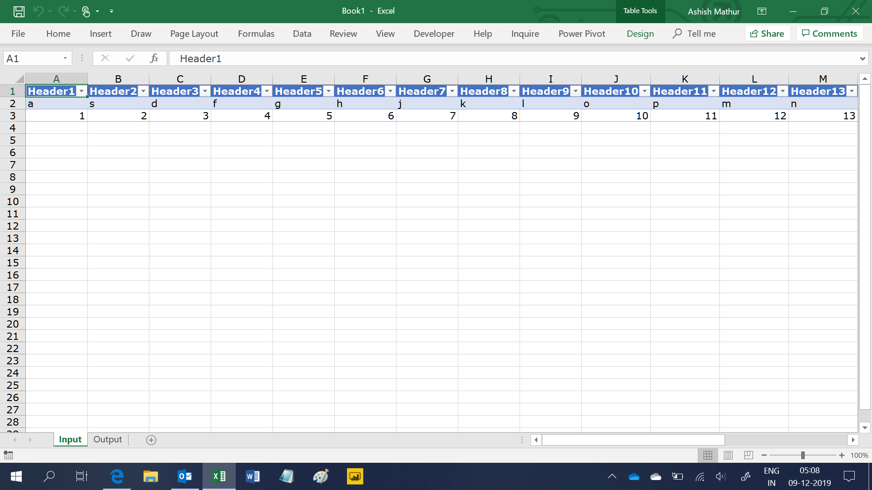The height and width of the screenshot is (490, 872).
Task: Open the Header2 filter dropdown
Action: pos(143,91)
